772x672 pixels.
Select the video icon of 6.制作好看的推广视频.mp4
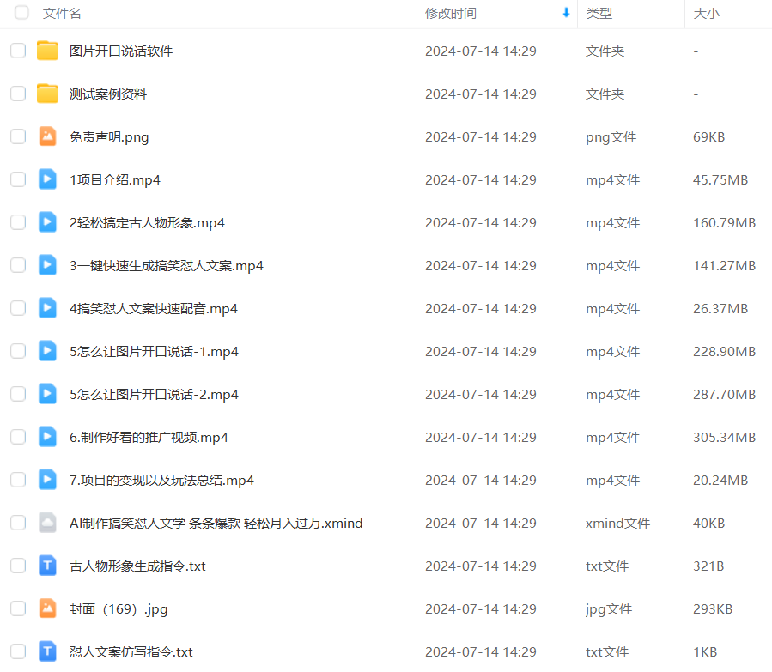click(x=47, y=436)
